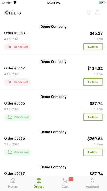This screenshot has height=191, width=107.
Task: Tap the Cancelled status on Order #5668
Action: coord(17,47)
